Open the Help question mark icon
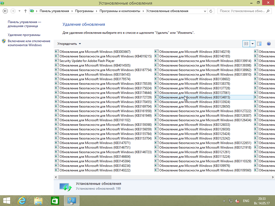The image size is (275, 206). tap(269, 44)
